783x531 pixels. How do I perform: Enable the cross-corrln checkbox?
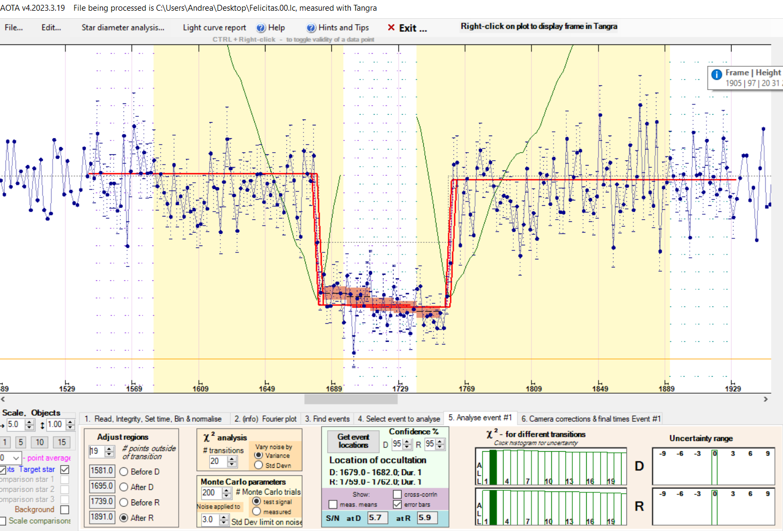(x=397, y=495)
